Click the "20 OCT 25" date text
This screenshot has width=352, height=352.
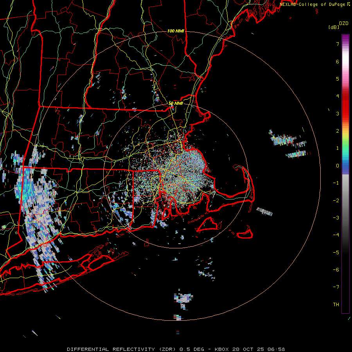[248, 349]
